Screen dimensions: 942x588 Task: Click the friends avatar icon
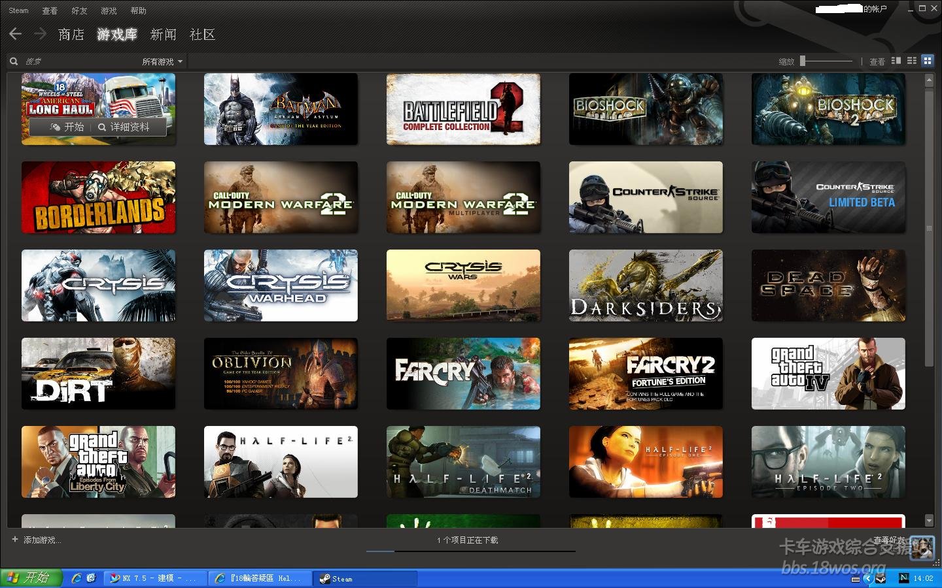[x=922, y=547]
